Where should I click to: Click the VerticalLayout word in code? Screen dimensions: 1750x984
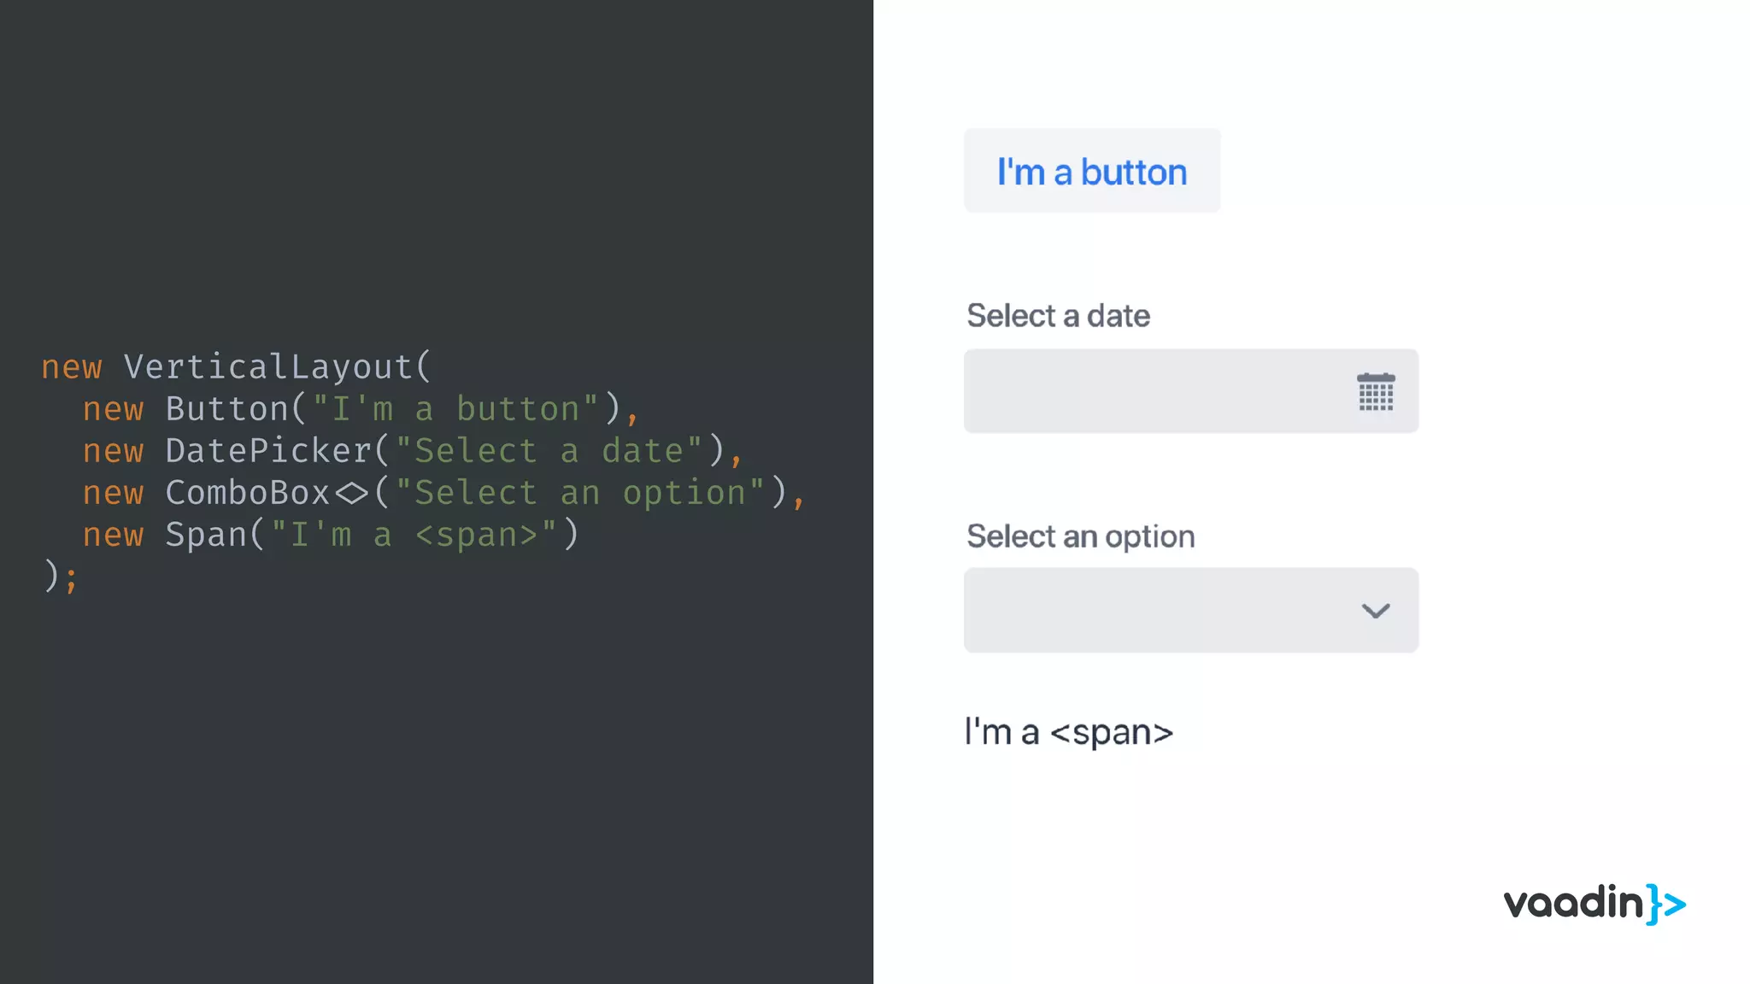[x=268, y=367]
